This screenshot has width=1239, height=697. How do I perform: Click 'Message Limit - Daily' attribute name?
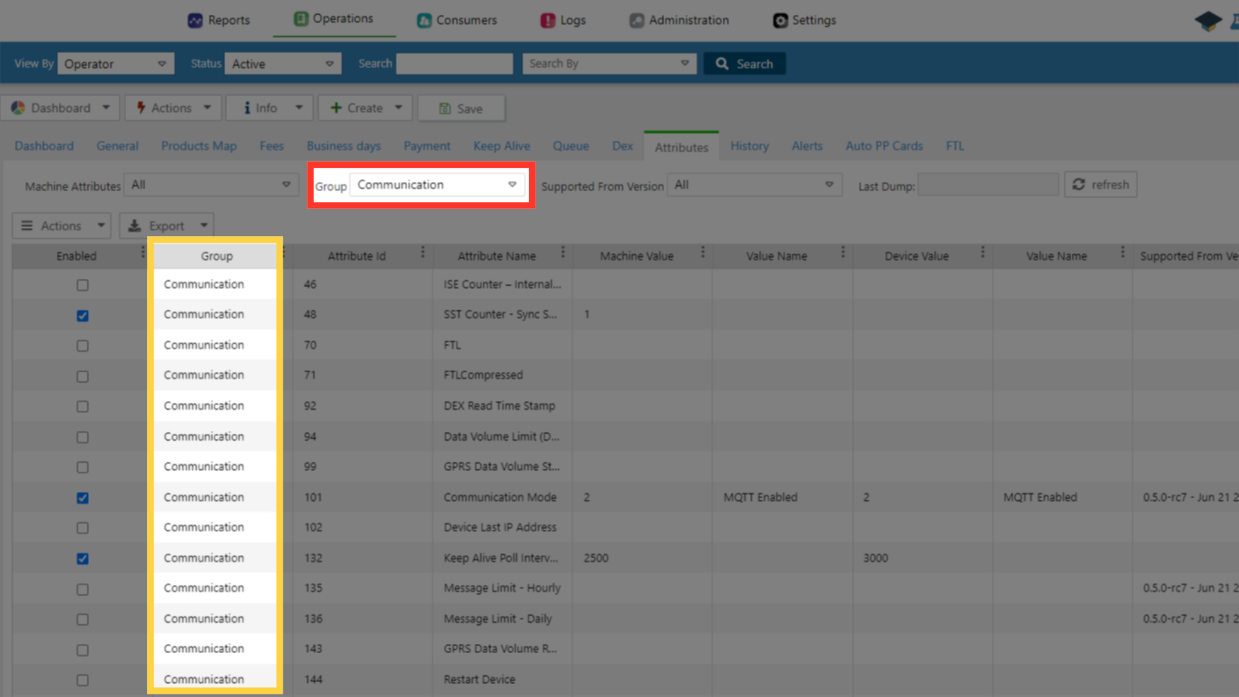tap(498, 619)
